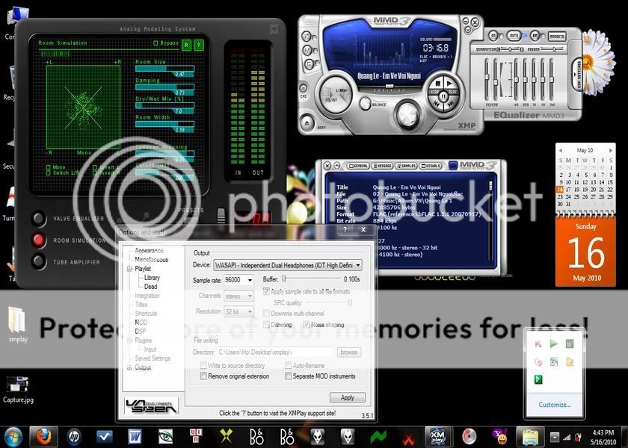The width and height of the screenshot is (628, 448).
Task: Open the Device dropdown in Output settings
Action: point(357,264)
